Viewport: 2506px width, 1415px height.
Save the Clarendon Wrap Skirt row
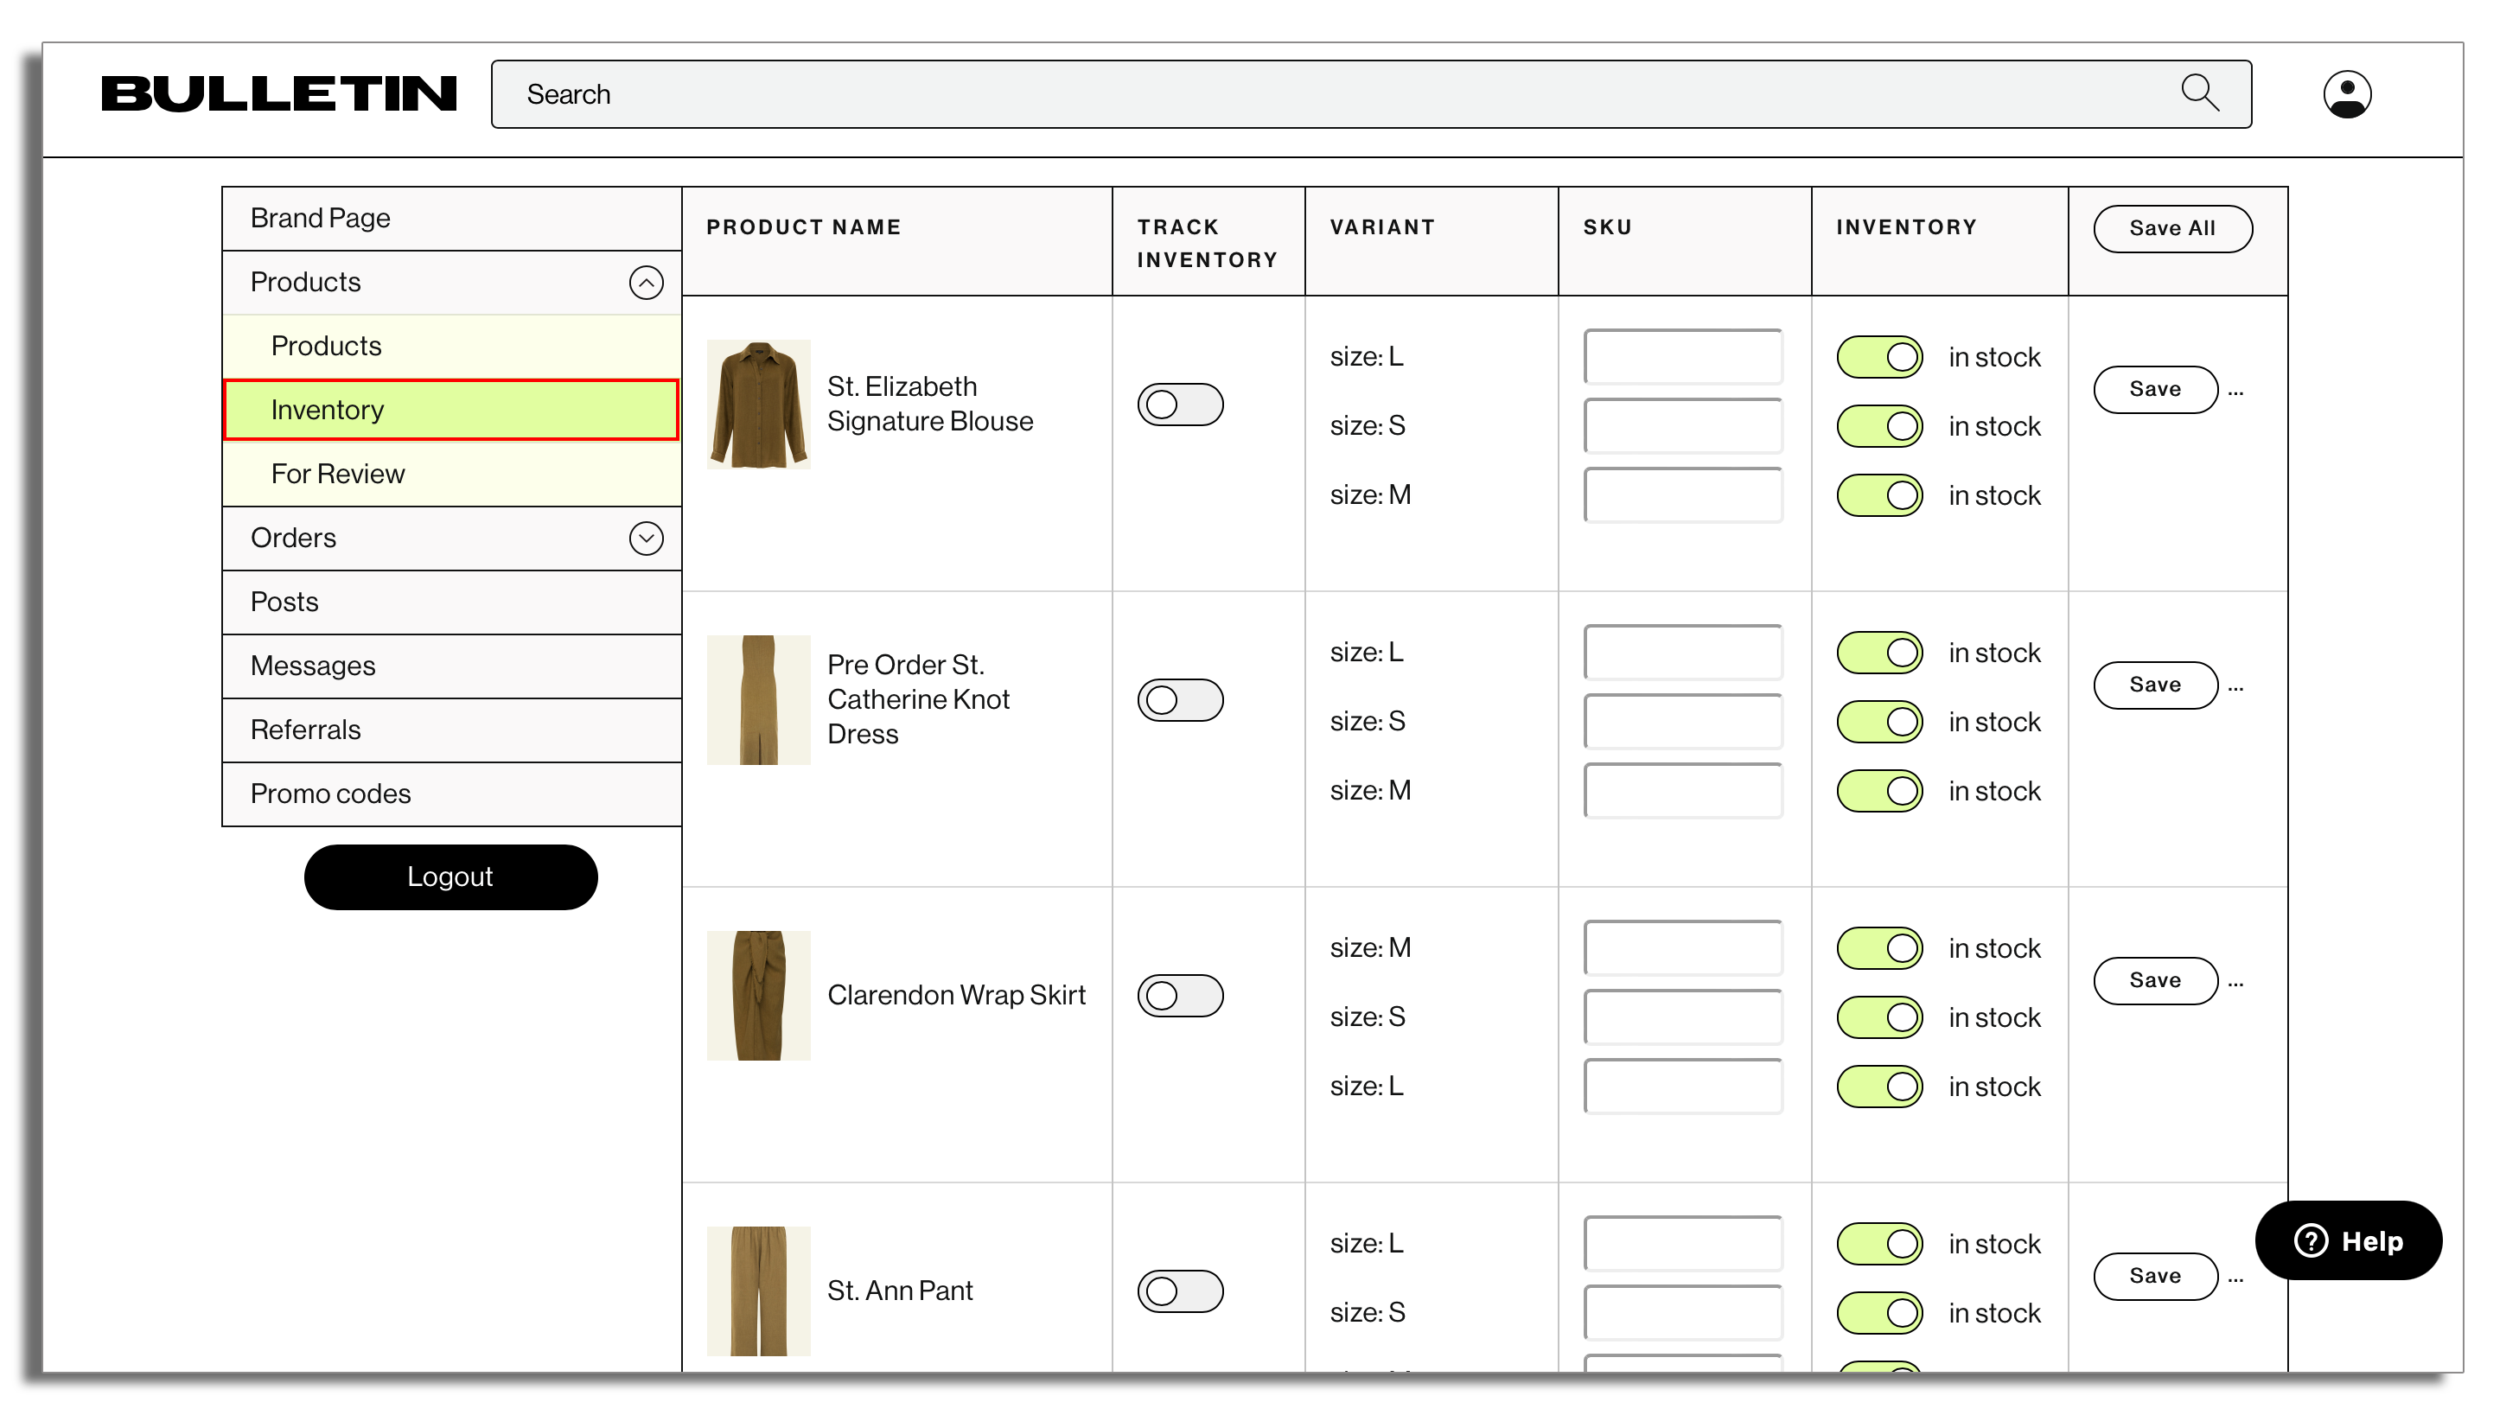coord(2155,981)
